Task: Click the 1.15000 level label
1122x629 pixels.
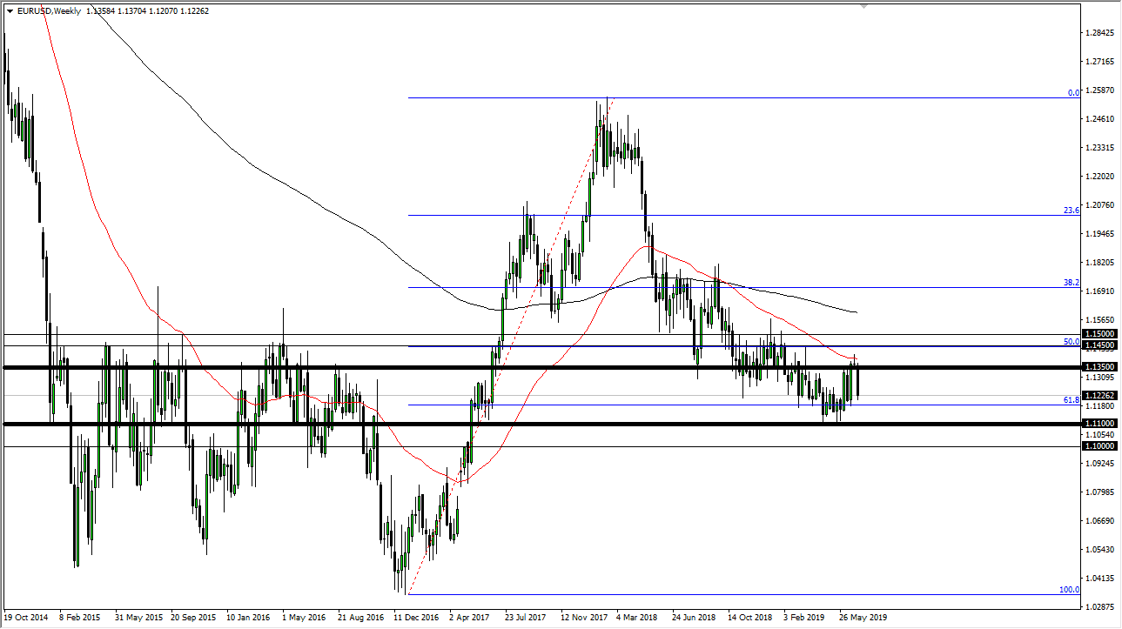Action: point(1098,334)
